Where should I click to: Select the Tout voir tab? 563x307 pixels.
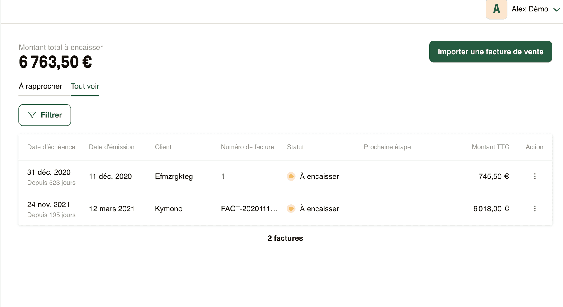click(x=85, y=86)
